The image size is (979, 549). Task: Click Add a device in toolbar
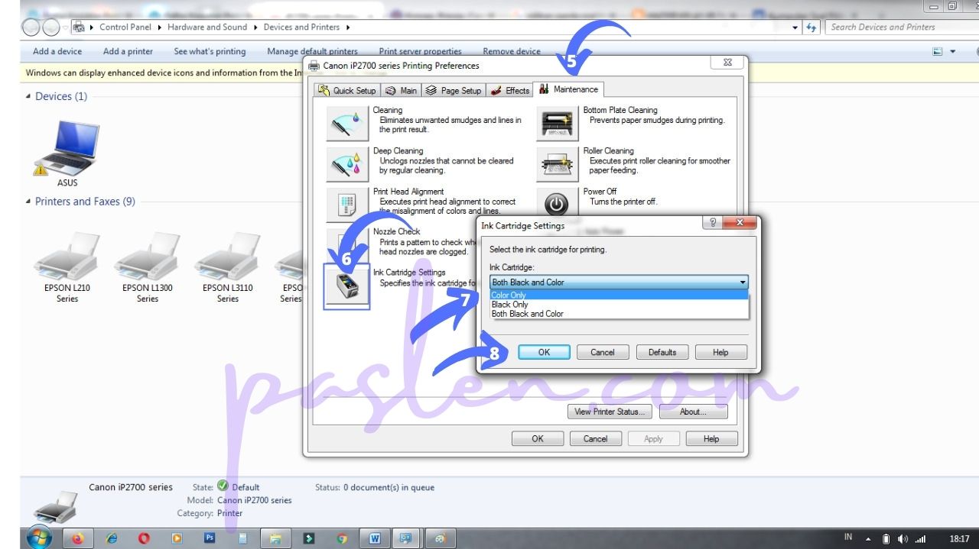pos(57,52)
